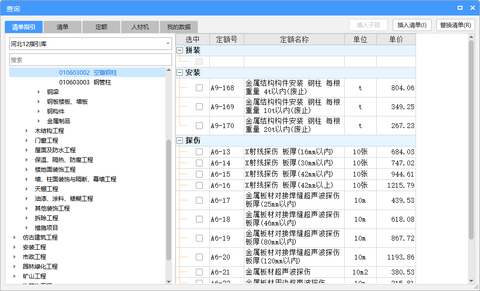Select the 其他装饰工程 tree item

(x=52, y=208)
